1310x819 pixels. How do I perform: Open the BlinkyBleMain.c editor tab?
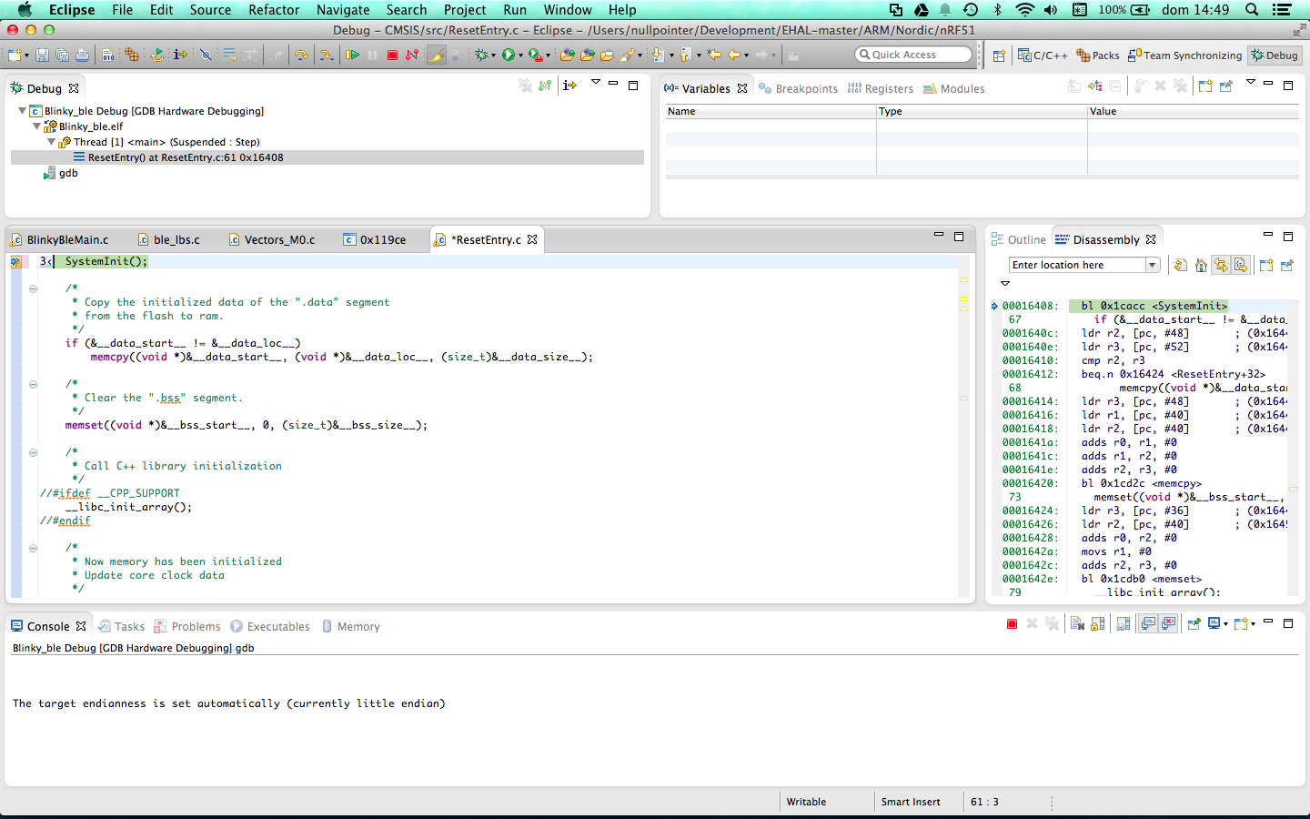pos(60,239)
